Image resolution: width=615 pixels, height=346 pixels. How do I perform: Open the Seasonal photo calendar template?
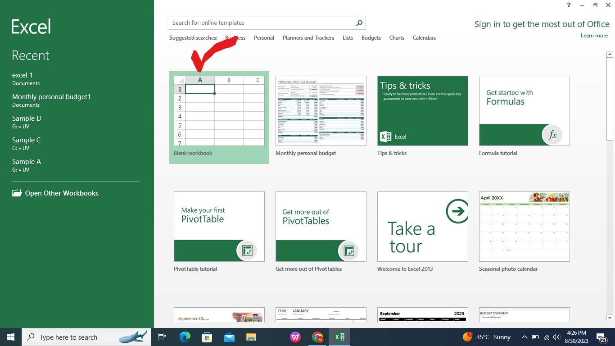(x=524, y=226)
